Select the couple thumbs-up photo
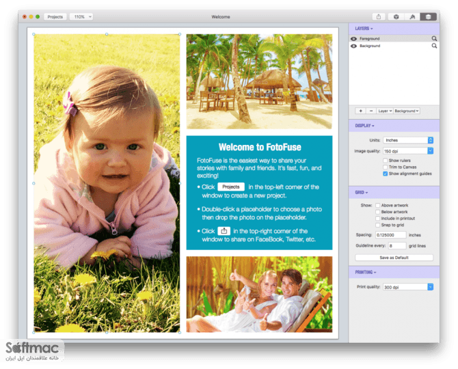 click(x=259, y=295)
